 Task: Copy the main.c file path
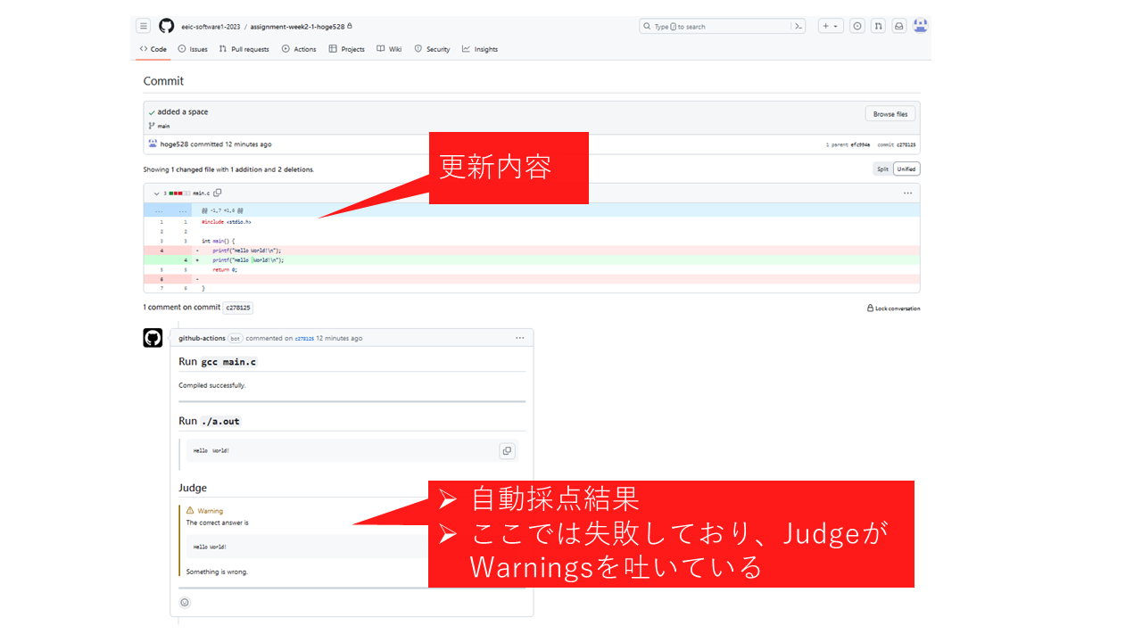tap(218, 193)
